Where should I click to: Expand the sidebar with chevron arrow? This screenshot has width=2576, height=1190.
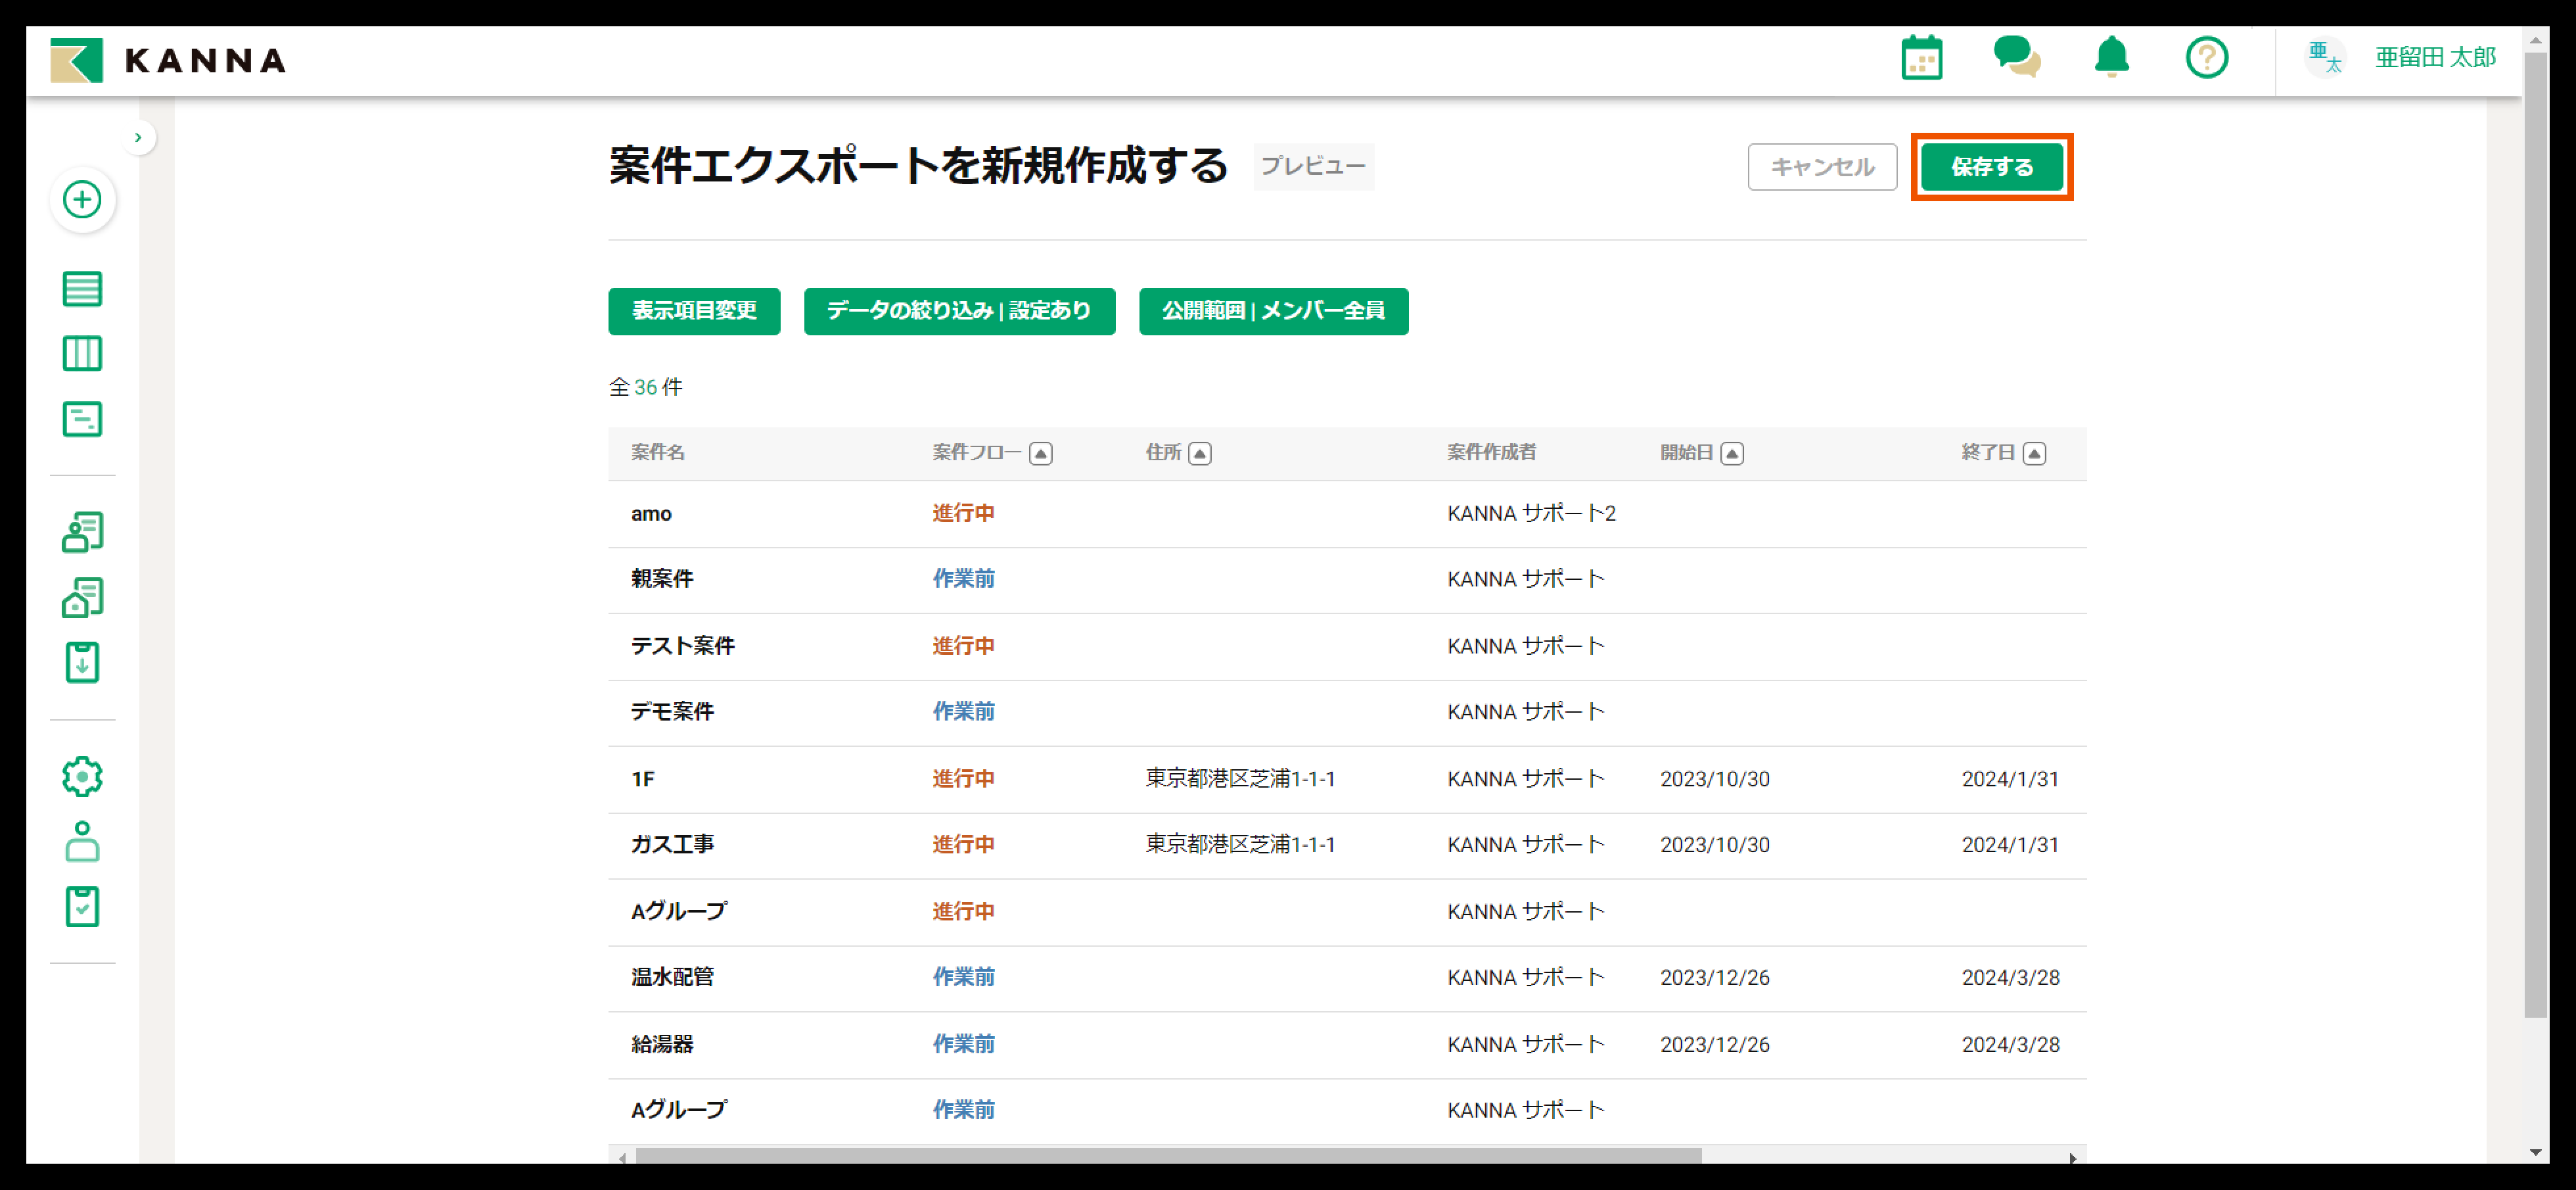(x=138, y=138)
